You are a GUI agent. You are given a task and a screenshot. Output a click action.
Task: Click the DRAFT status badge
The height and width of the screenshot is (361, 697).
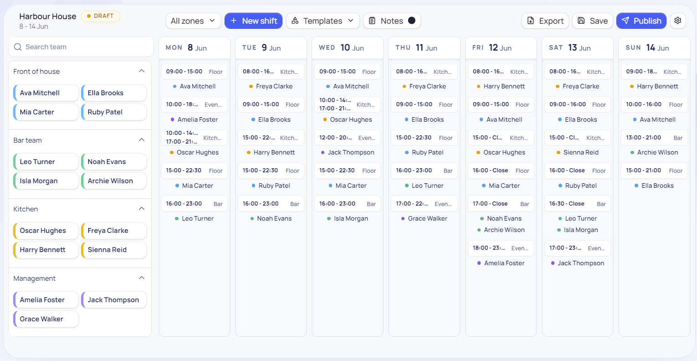tap(101, 16)
